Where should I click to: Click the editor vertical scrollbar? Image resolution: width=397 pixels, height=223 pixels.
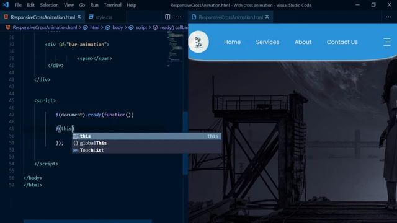point(185,143)
